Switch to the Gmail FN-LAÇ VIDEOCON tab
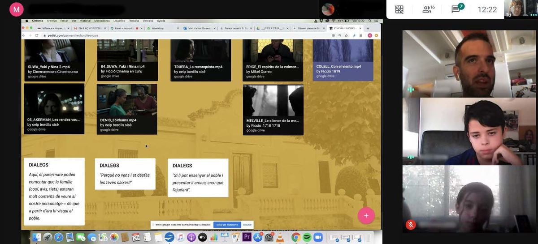 click(x=90, y=28)
